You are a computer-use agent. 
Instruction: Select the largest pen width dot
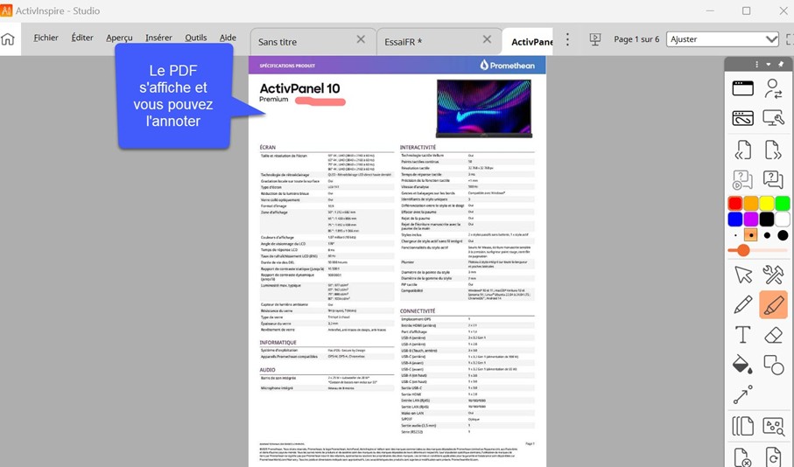tap(783, 235)
